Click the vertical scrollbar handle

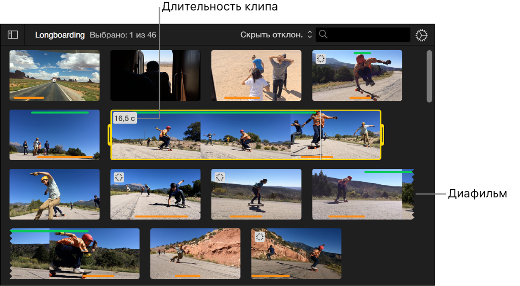[429, 76]
